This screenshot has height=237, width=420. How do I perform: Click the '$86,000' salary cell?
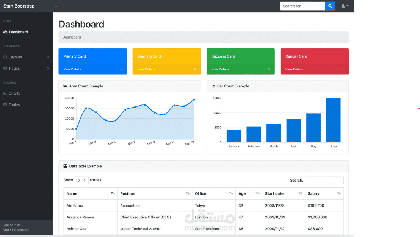(x=324, y=229)
